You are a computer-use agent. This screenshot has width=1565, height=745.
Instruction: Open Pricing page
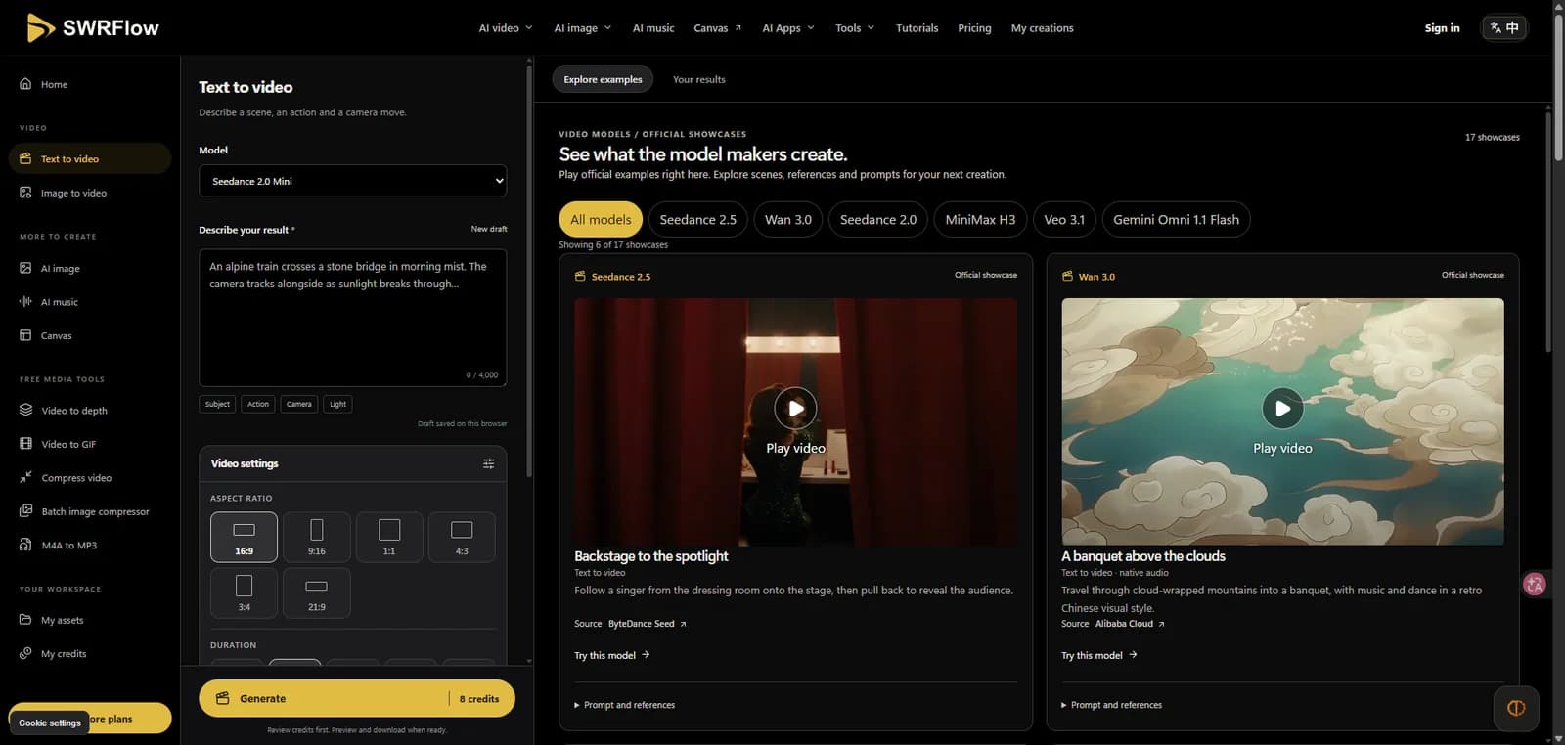click(974, 28)
